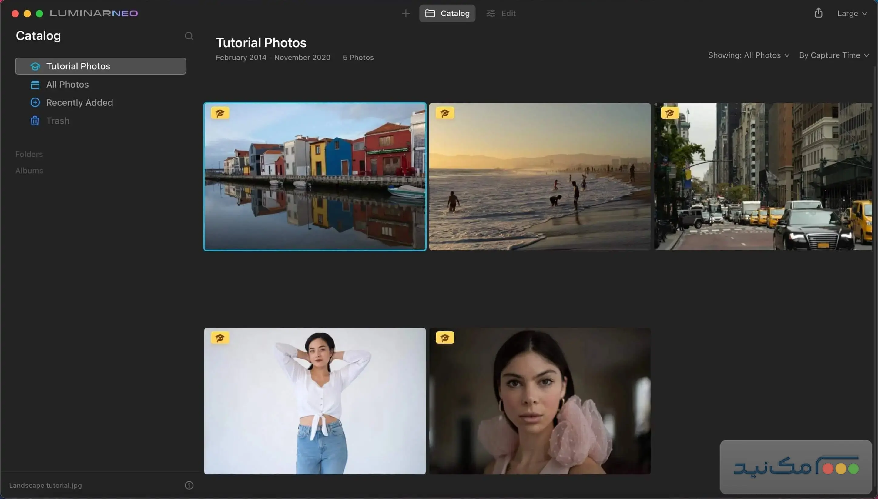Screen dimensions: 878x499
Task: Open the Large thumbnail size dropdown
Action: point(852,13)
